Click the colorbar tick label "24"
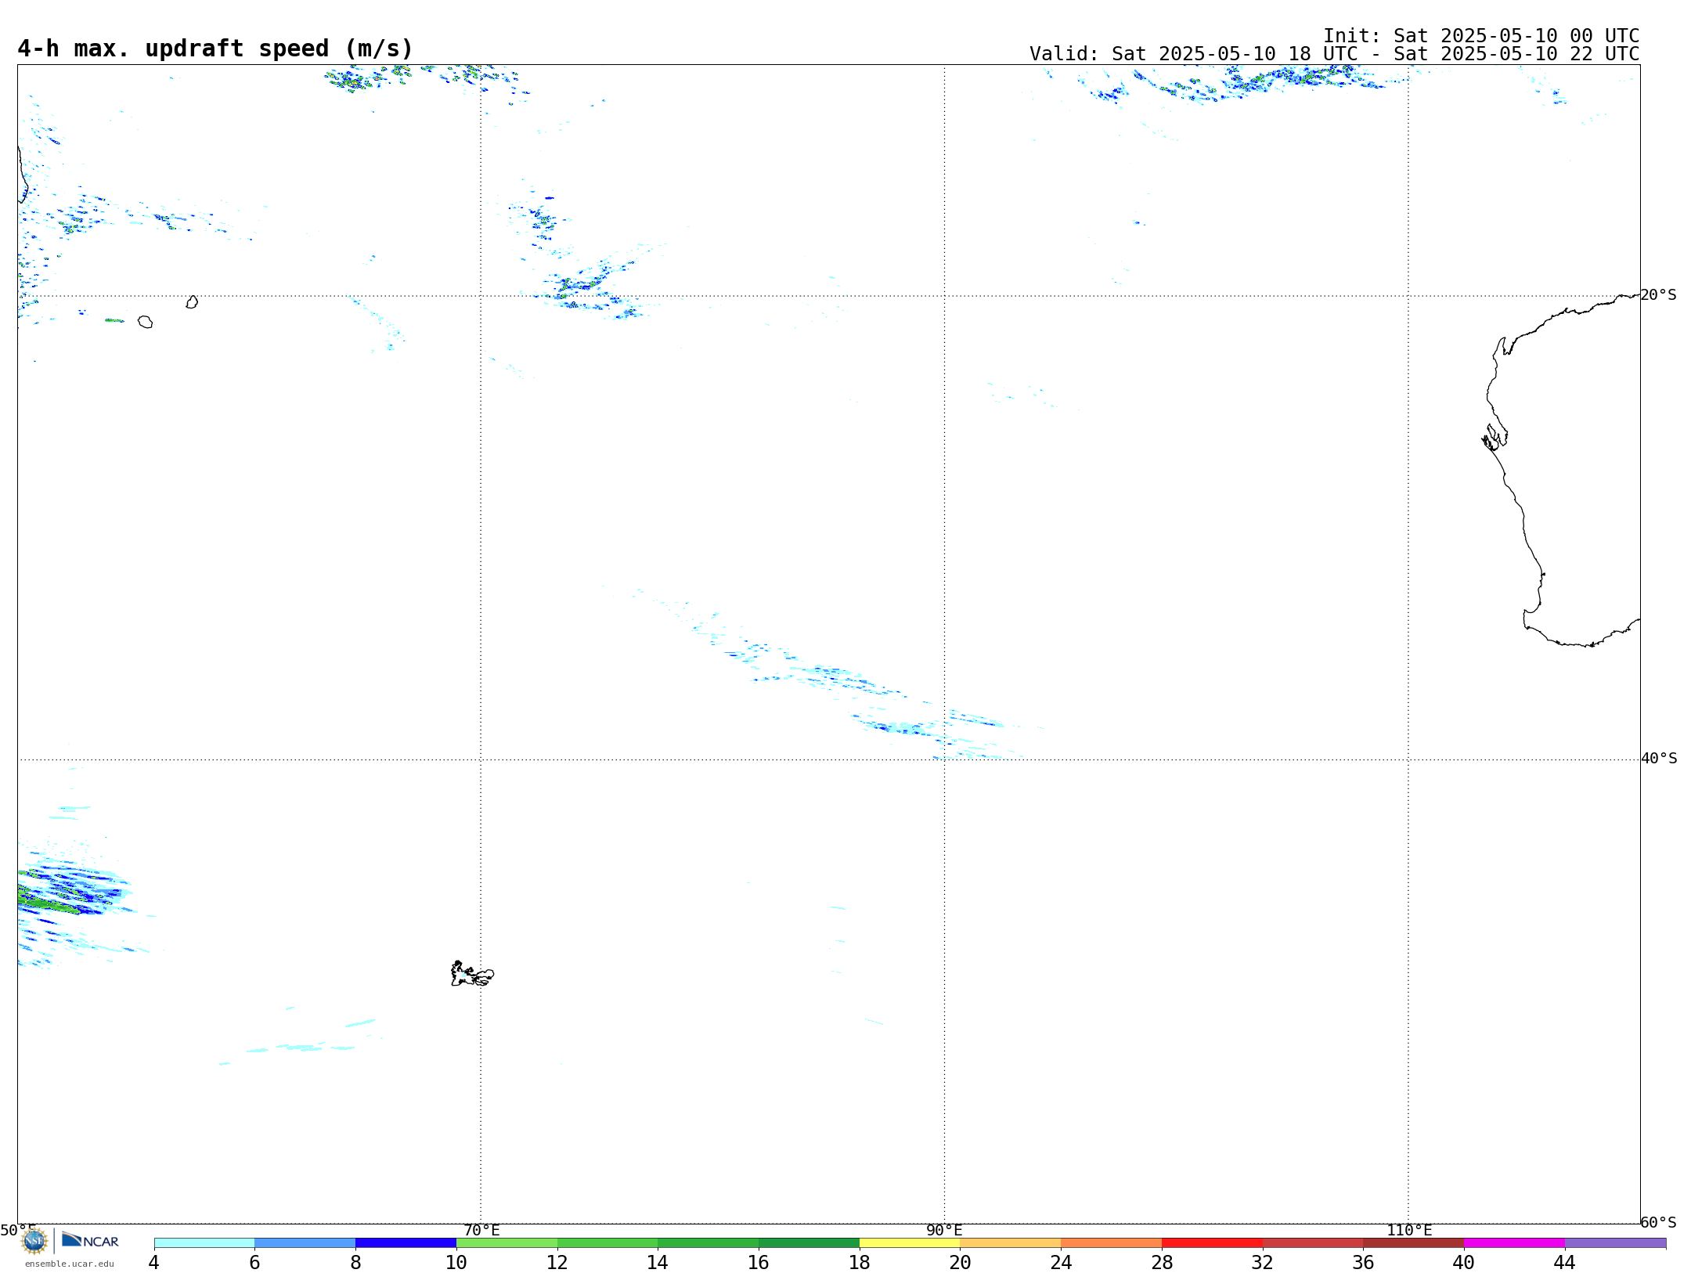 pos(1061,1262)
